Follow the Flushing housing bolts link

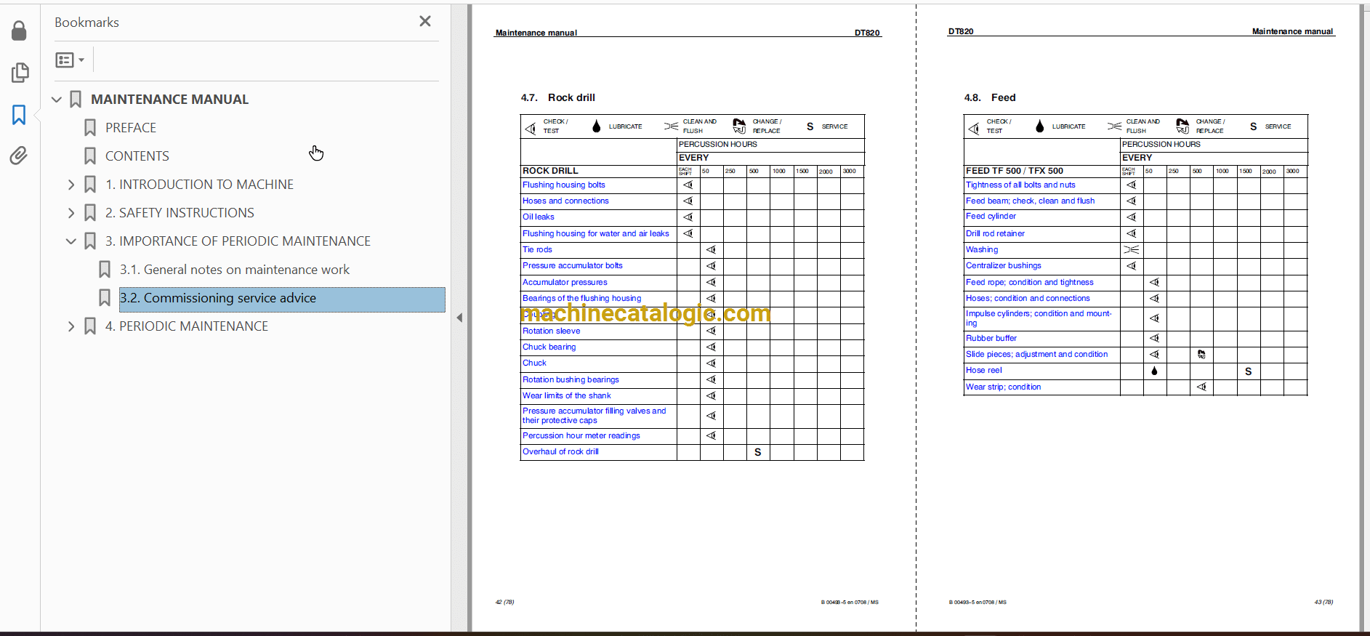[x=564, y=185]
